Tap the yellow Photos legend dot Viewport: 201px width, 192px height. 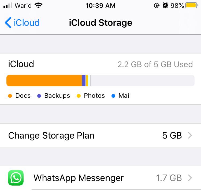pyautogui.click(x=79, y=96)
